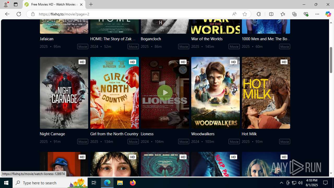Open Microsoft Edge from the taskbar

[x=107, y=183]
